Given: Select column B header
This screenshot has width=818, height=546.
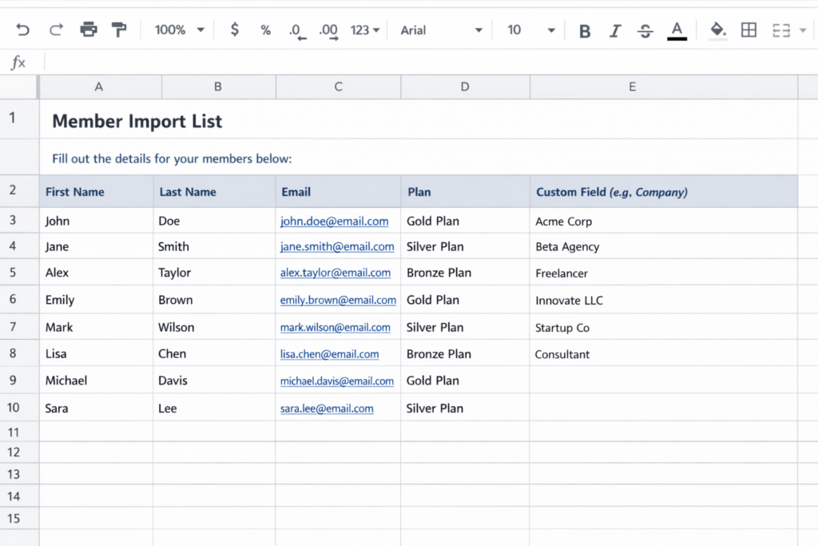Looking at the screenshot, I should click(218, 86).
